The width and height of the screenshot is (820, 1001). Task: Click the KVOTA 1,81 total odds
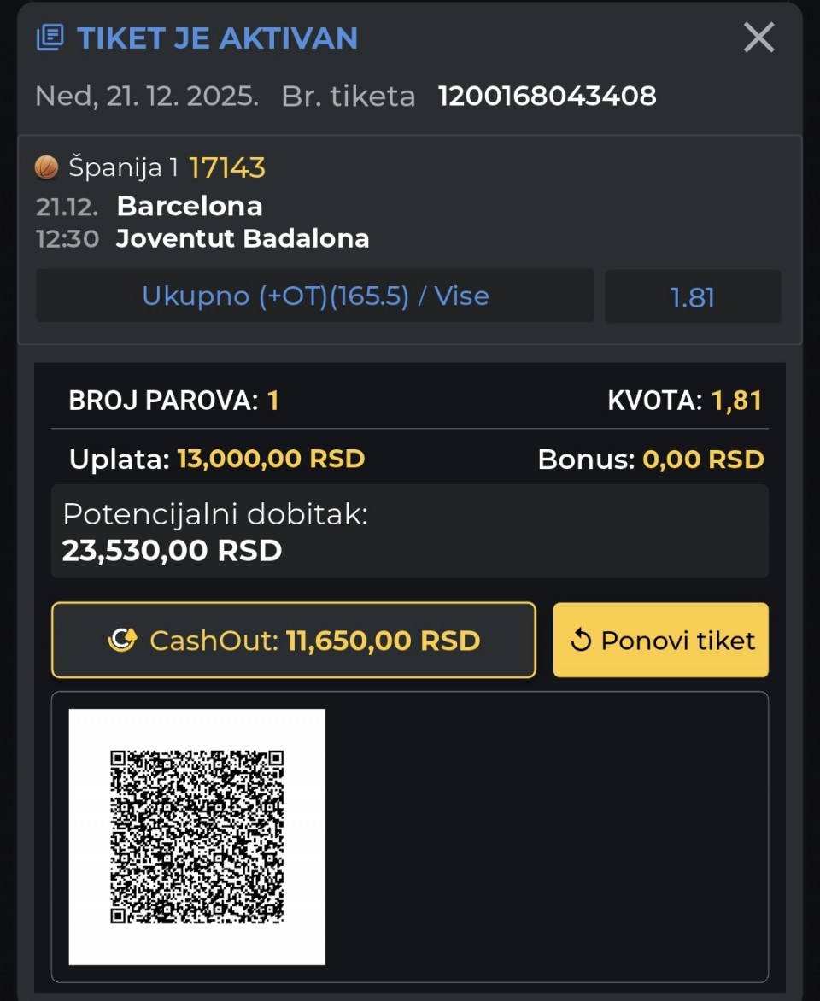point(736,400)
